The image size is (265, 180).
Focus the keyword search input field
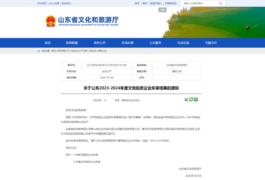click(x=200, y=3)
